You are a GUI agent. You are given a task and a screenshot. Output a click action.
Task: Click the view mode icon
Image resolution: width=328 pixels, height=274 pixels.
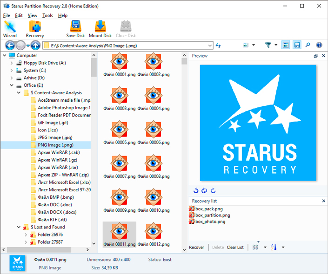click(246, 45)
